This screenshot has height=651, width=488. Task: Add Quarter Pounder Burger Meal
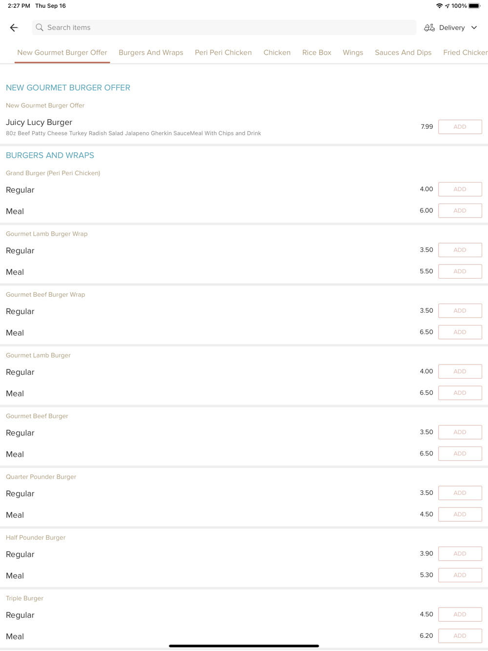(x=460, y=514)
